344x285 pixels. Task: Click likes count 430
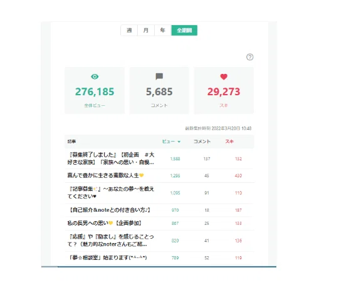coord(238,175)
